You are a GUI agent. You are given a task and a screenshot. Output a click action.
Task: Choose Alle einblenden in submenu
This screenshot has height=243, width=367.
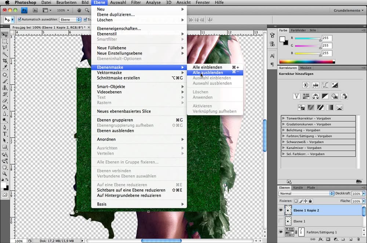pos(215,67)
